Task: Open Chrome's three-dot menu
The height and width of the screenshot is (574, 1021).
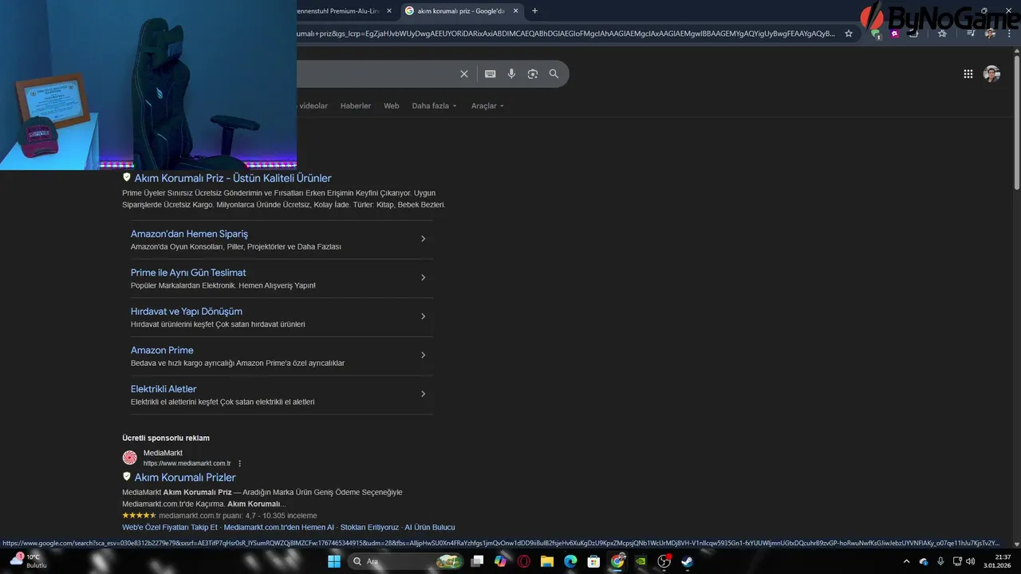Action: 1007,33
